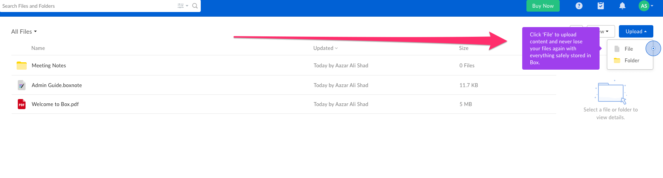This screenshot has height=178, width=663.
Task: Collapse the Upload dropdown button
Action: pos(636,31)
